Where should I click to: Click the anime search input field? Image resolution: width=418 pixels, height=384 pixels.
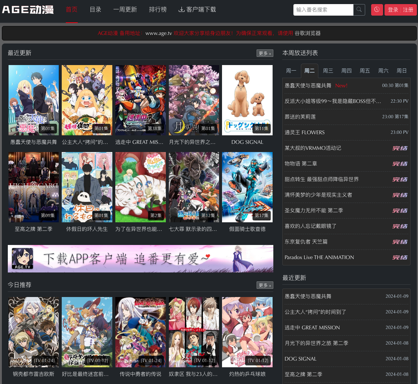tap(323, 10)
